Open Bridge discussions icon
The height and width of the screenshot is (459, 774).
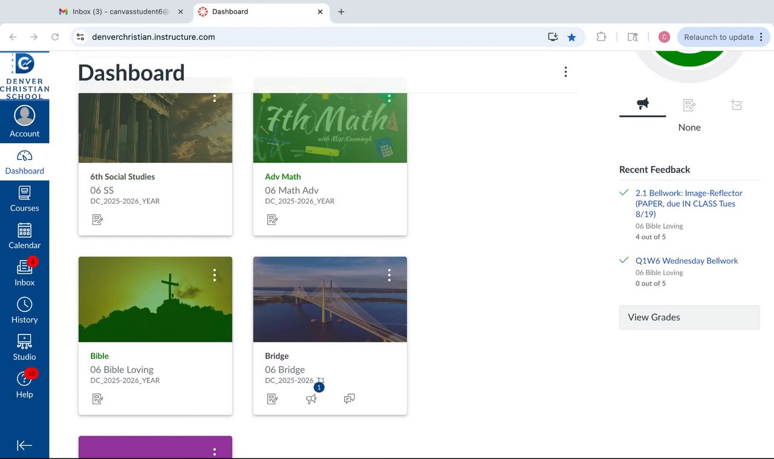pos(349,399)
